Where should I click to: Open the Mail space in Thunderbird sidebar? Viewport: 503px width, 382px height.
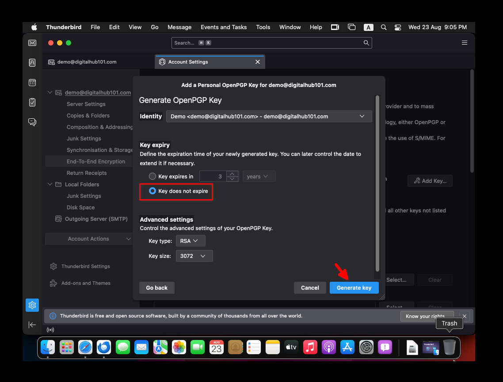pyautogui.click(x=32, y=43)
